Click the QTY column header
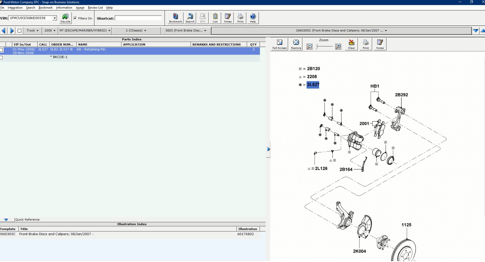This screenshot has height=262, width=485. tap(253, 45)
